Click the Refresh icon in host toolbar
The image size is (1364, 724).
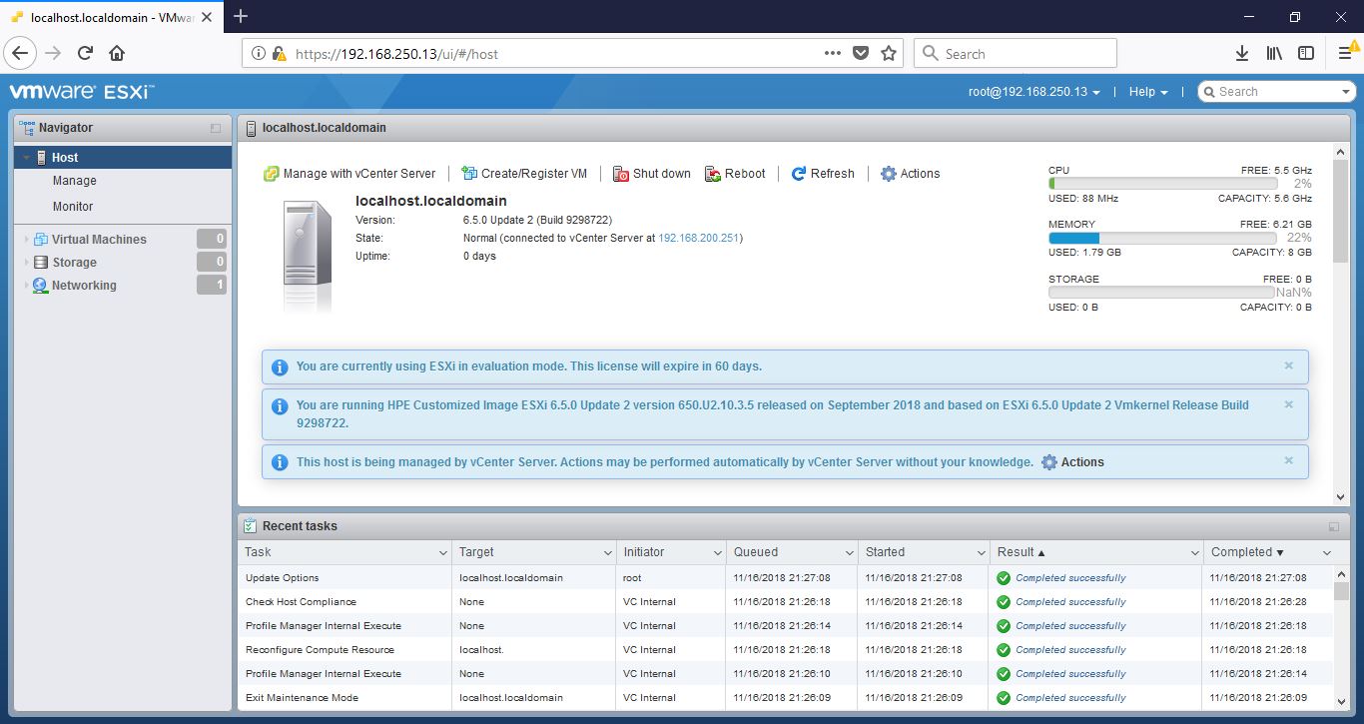click(799, 174)
